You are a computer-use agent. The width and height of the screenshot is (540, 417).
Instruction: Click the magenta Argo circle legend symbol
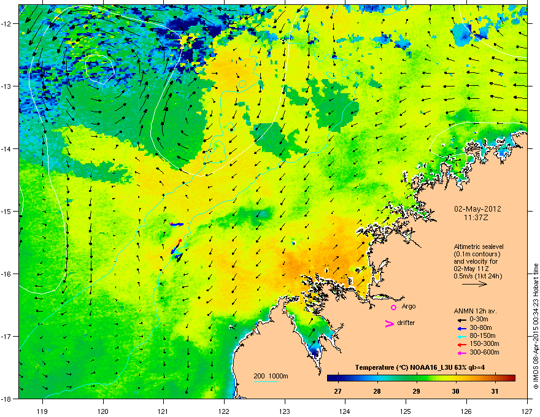pyautogui.click(x=393, y=307)
